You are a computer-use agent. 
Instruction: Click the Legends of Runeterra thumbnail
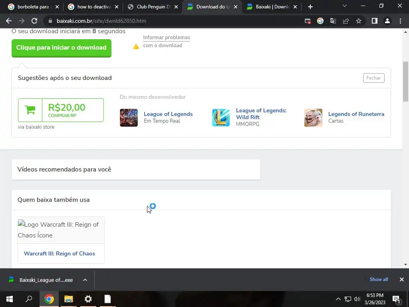(x=313, y=118)
